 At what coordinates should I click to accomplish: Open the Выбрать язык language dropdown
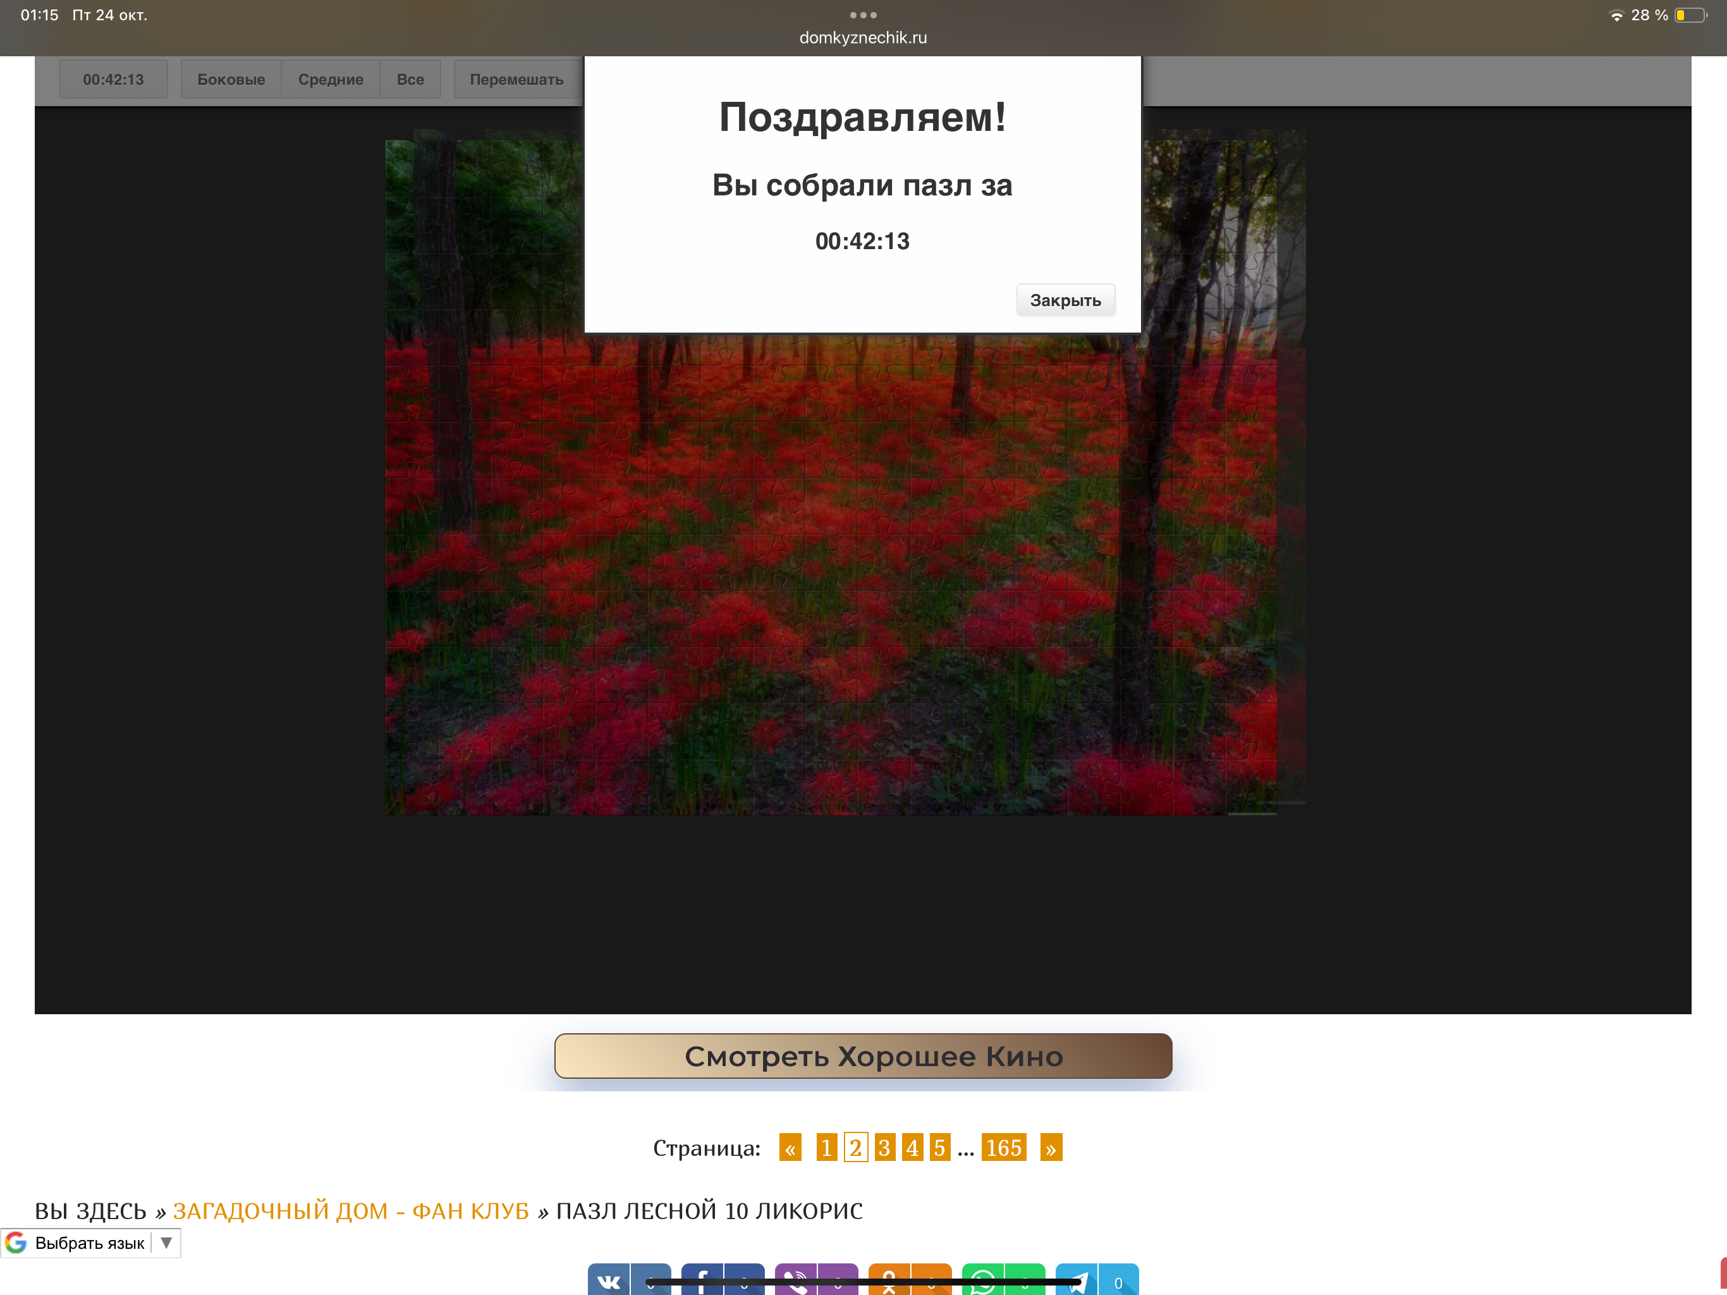coord(90,1243)
